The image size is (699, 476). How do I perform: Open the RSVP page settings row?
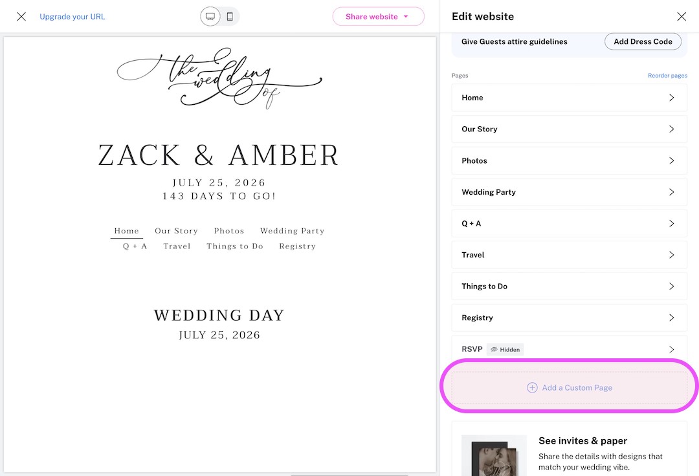[569, 349]
